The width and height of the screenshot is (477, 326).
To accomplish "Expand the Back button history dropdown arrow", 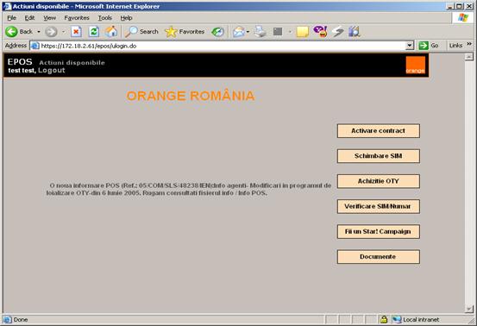I will 39,32.
